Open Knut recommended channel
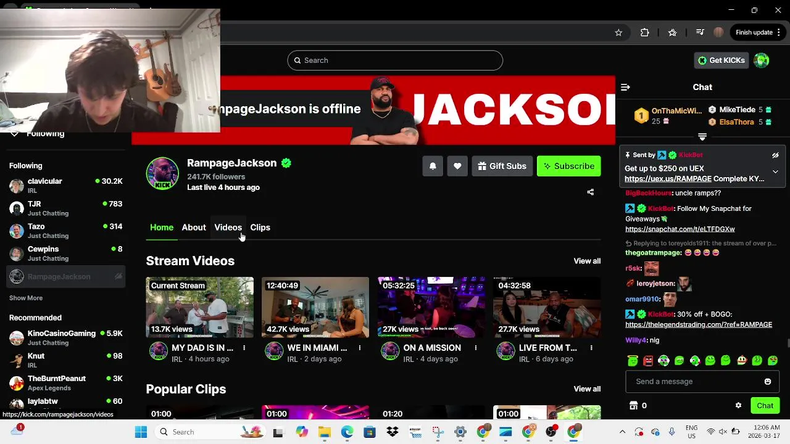Screen dimensions: 790x444 click(65, 360)
